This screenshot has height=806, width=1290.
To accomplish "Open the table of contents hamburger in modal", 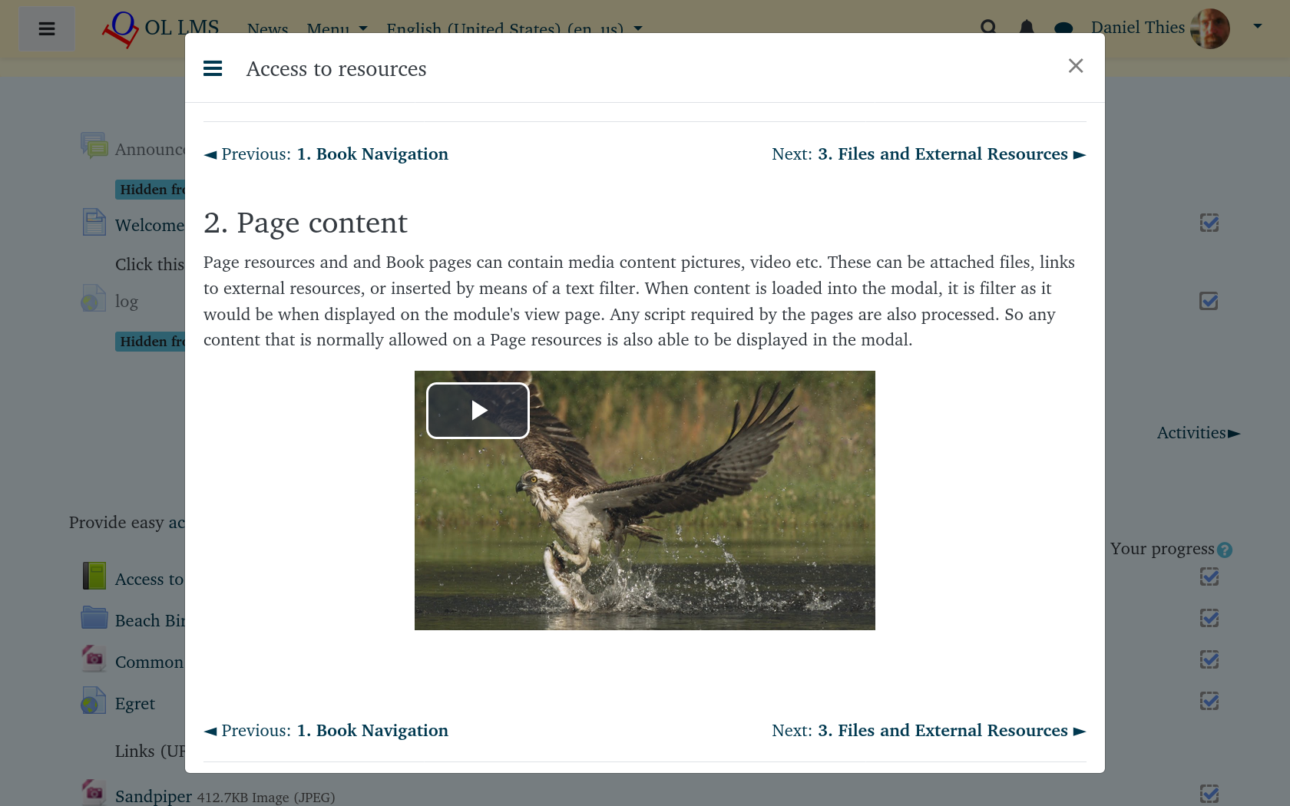I will (x=213, y=68).
